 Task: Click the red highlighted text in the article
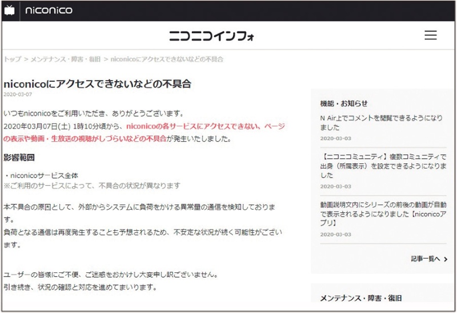pos(206,126)
